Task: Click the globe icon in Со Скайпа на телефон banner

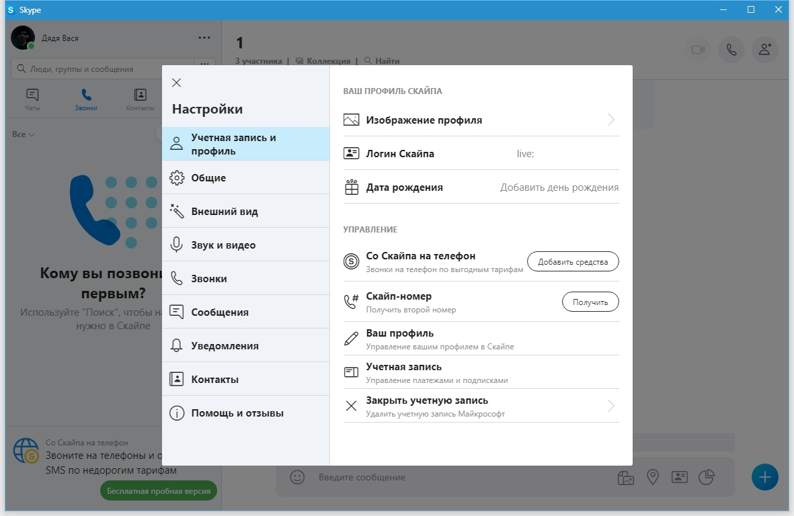Action: pos(26,451)
